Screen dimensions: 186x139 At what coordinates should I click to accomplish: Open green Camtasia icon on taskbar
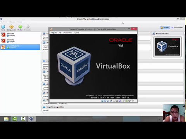(15, 119)
